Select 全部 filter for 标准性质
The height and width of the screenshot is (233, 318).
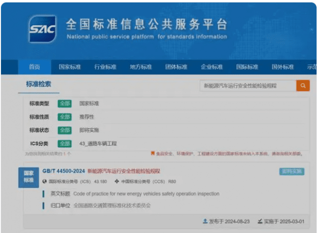click(65, 117)
